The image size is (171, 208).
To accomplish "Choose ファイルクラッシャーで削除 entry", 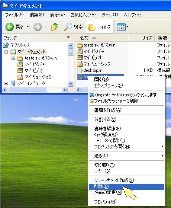I will [127, 101].
